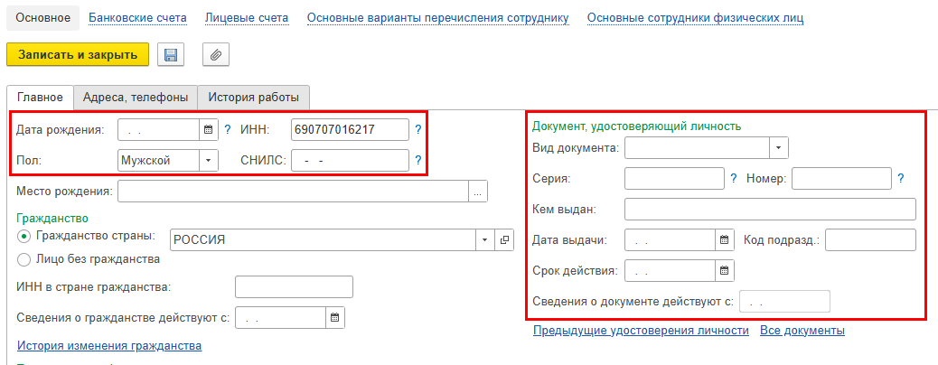
Task: Switch to the История работы tab
Action: click(254, 97)
